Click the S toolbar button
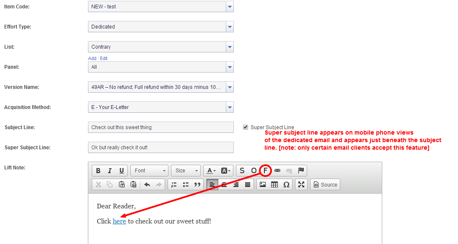The width and height of the screenshot is (458, 244). [x=242, y=171]
